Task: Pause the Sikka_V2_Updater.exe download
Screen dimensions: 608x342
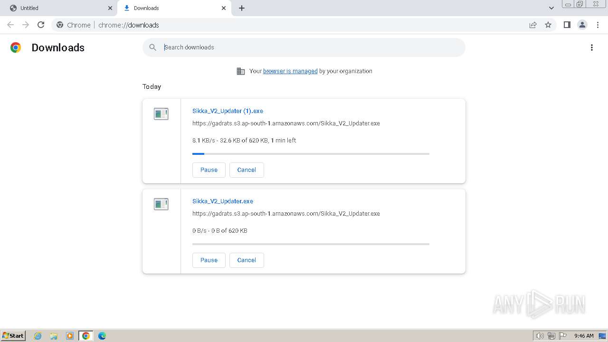Action: click(x=209, y=260)
